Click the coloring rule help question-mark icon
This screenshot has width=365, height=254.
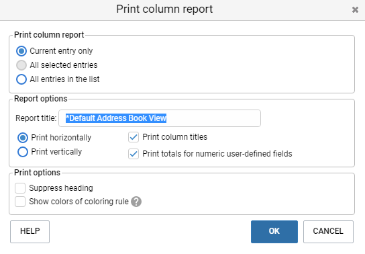136,202
